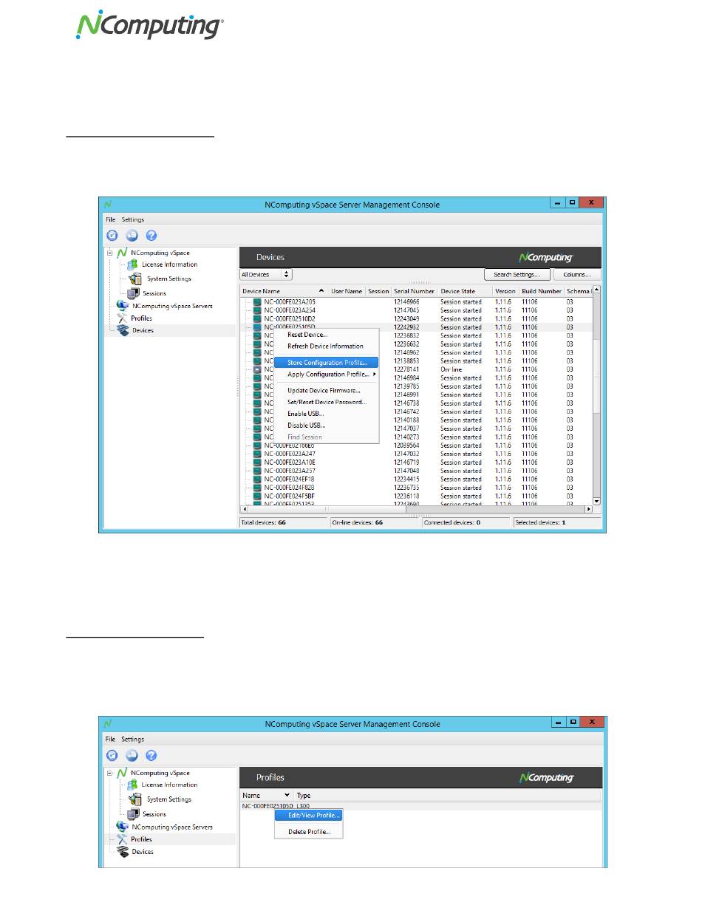Screen dimensions: 702x922
Task: Click the device icon beside NC-000FE023A254
Action: pyautogui.click(x=258, y=310)
